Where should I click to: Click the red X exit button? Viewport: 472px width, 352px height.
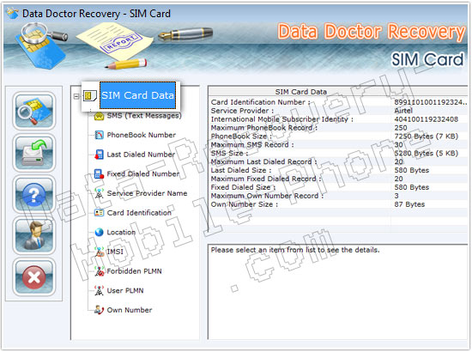pyautogui.click(x=33, y=277)
